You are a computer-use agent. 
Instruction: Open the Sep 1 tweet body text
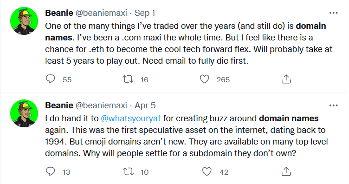click(x=189, y=43)
